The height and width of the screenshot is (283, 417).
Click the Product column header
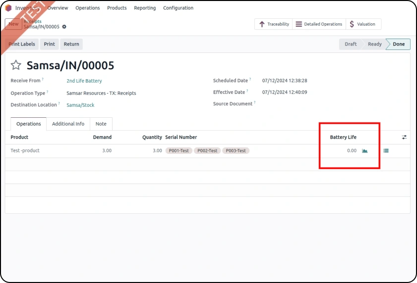(x=19, y=137)
